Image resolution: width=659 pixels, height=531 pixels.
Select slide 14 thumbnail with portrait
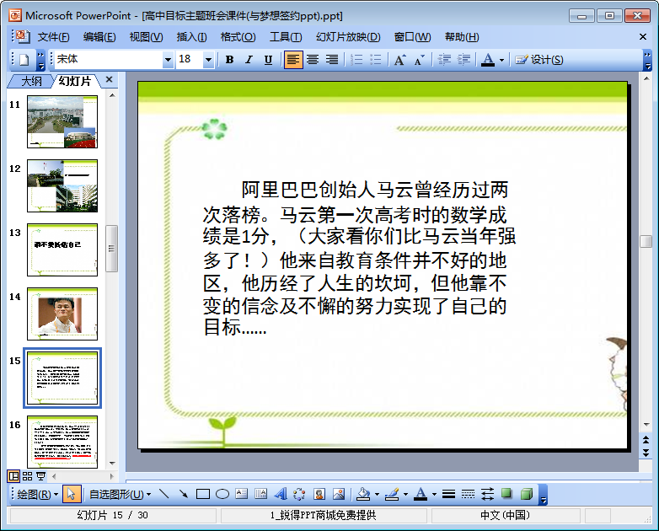62,314
